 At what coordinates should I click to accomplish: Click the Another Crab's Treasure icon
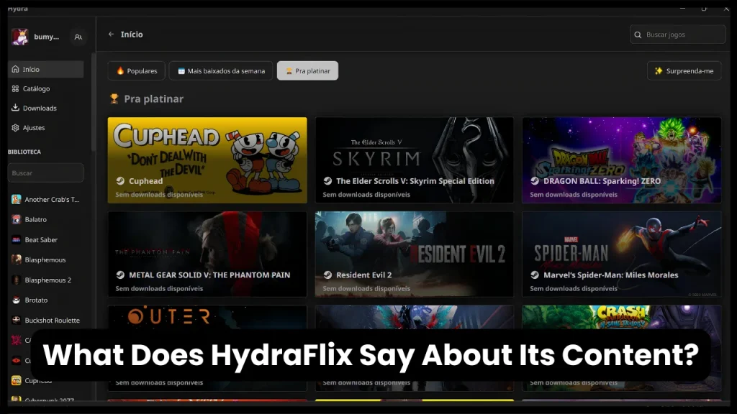[x=17, y=200]
